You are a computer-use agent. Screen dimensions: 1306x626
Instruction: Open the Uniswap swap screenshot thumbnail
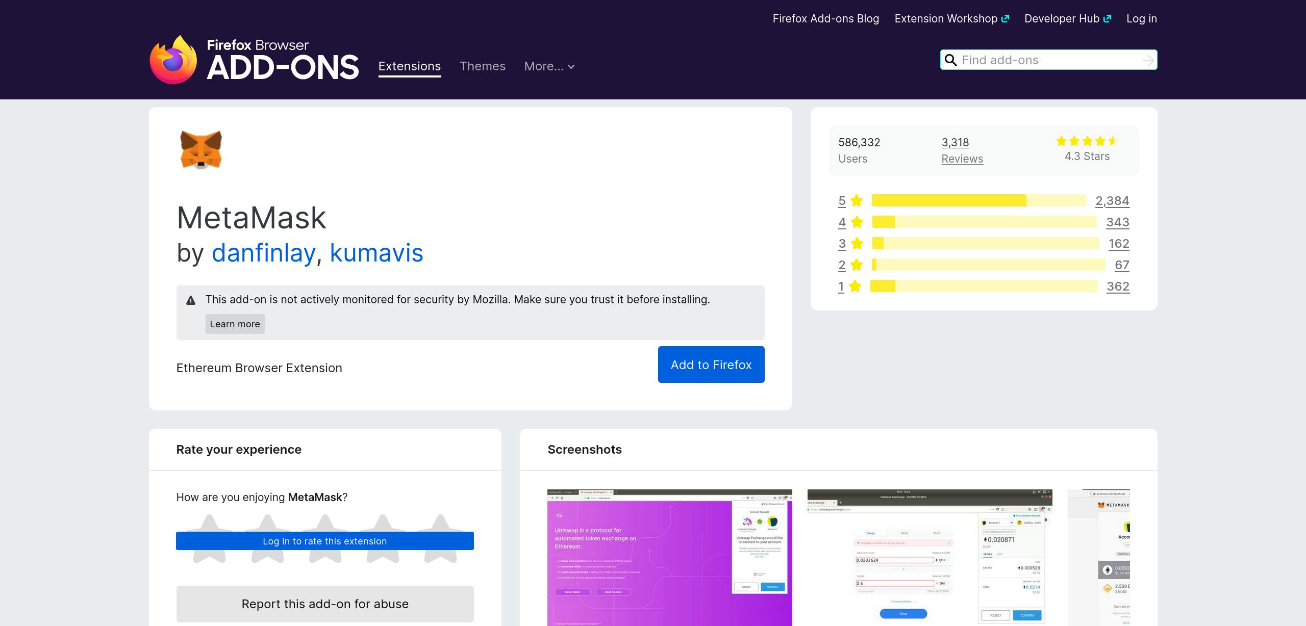930,558
